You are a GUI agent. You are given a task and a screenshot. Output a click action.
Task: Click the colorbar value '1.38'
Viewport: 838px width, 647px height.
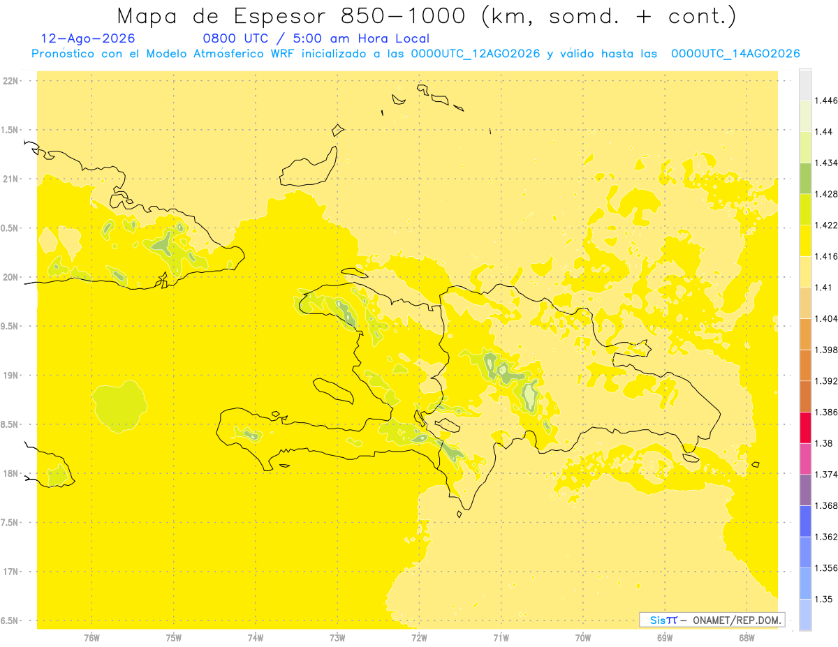[824, 443]
